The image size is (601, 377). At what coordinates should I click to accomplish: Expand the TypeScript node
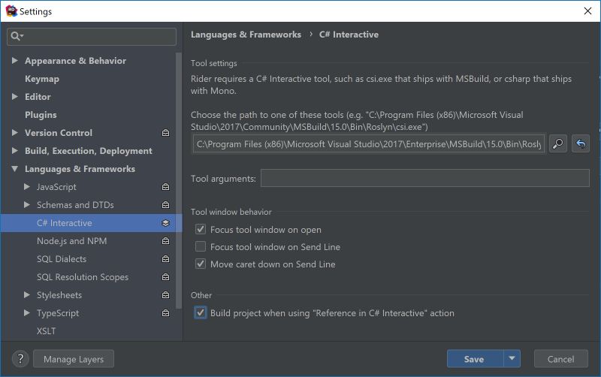click(x=26, y=312)
